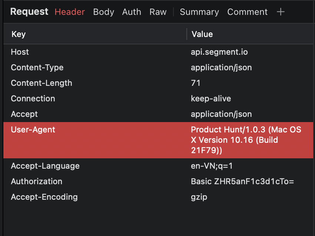
Task: Sort by the Value column header
Action: click(x=202, y=34)
